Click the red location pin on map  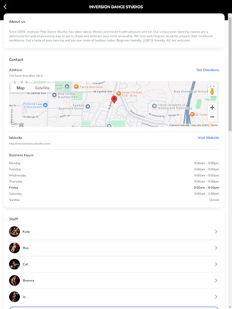tap(114, 100)
